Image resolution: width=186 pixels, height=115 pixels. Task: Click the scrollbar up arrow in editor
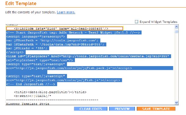click(176, 27)
